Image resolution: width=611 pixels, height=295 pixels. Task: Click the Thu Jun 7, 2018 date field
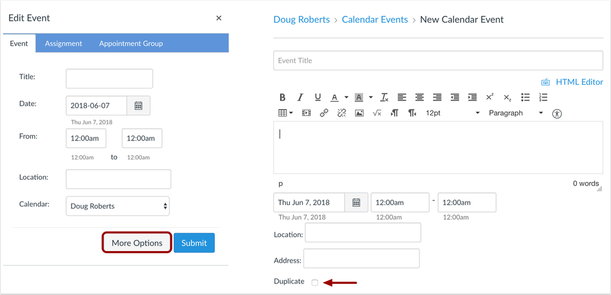point(309,202)
